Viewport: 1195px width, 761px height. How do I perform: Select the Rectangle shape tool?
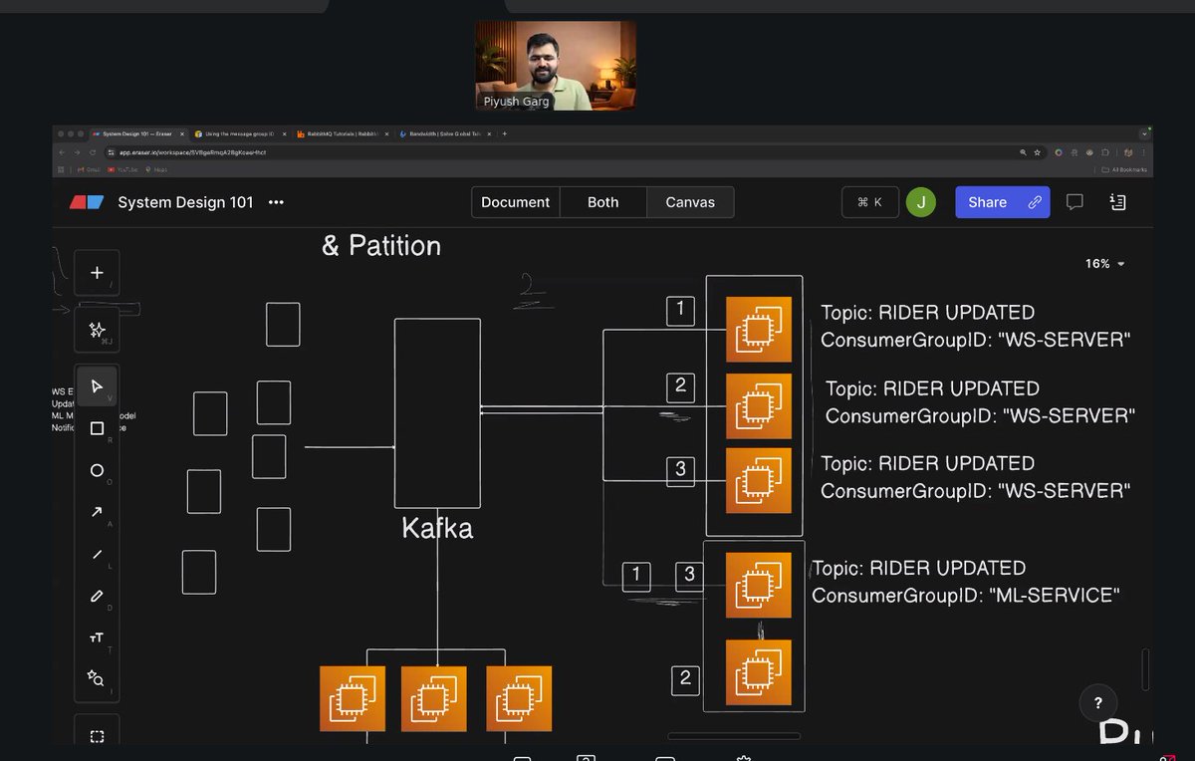97,428
